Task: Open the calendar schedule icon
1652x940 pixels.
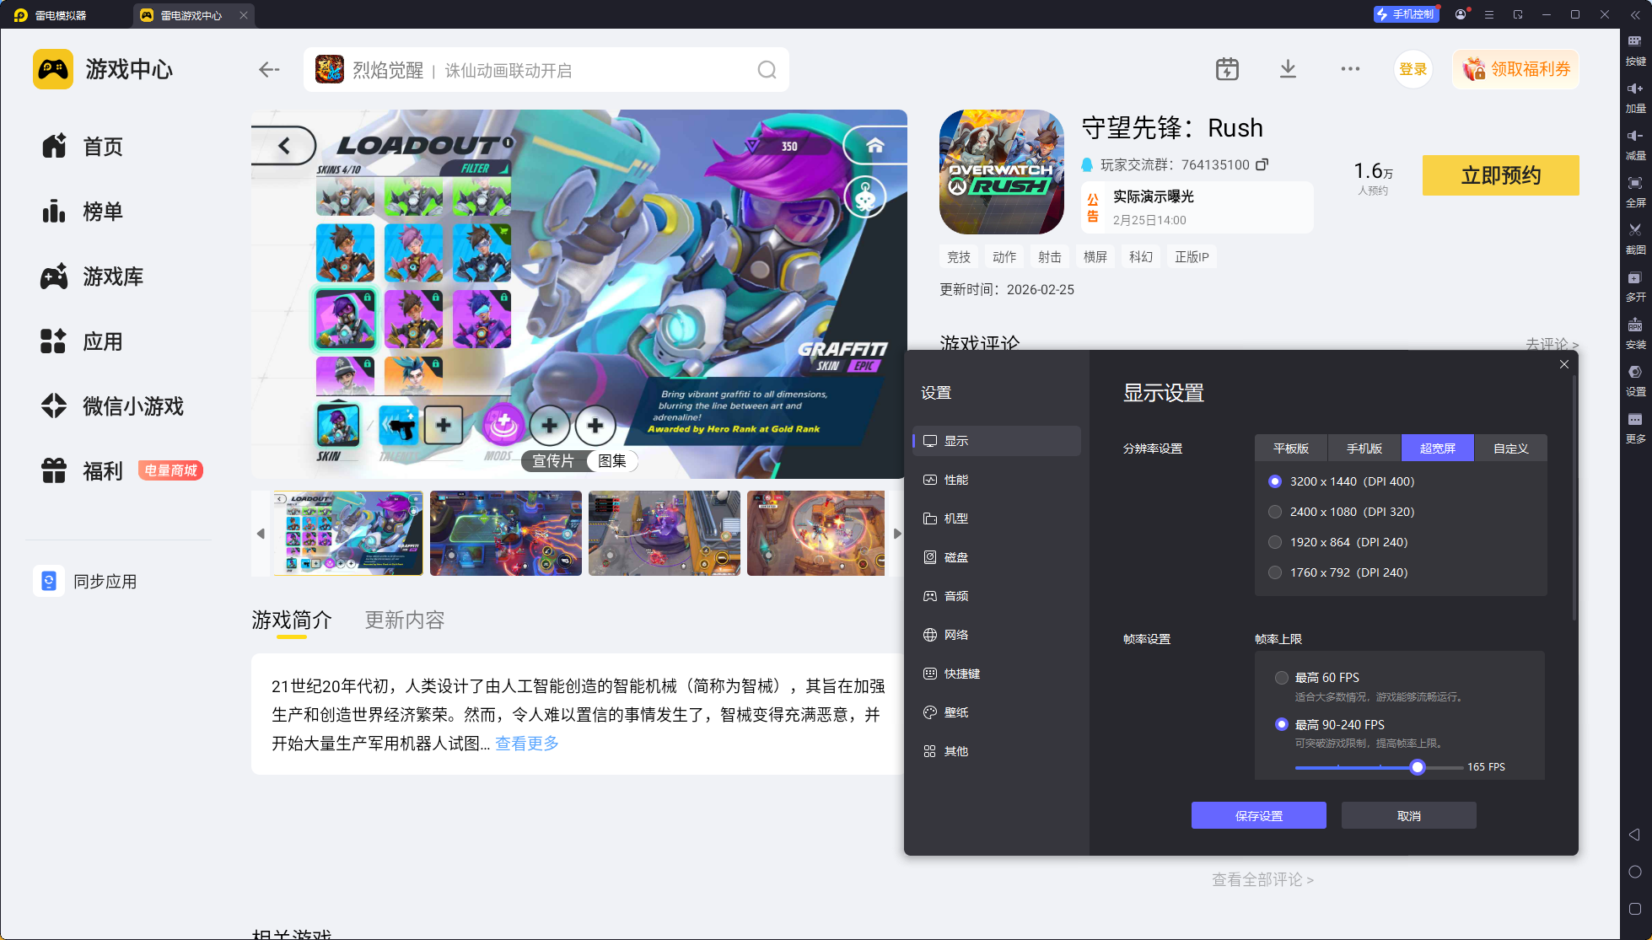Action: tap(1227, 69)
